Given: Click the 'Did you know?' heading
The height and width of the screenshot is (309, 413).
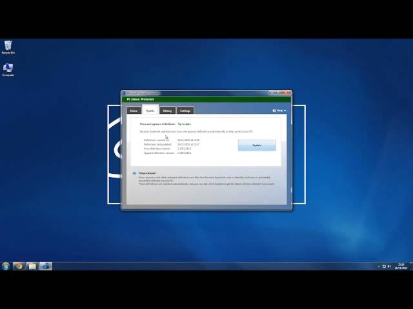Looking at the screenshot, I should 147,173.
